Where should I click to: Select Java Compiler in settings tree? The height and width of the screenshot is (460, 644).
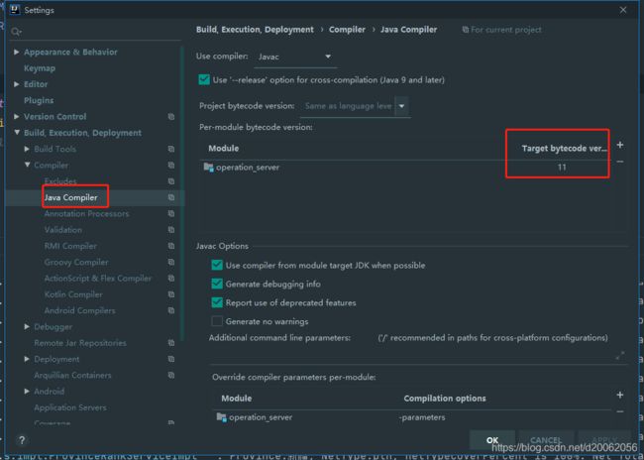tap(71, 197)
